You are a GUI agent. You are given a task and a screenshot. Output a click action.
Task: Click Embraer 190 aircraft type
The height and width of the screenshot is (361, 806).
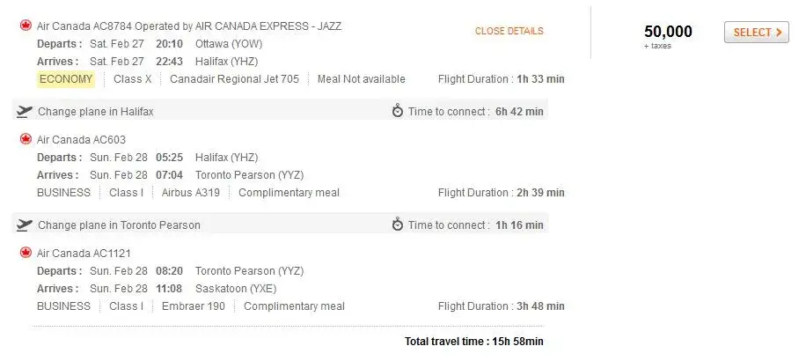[x=194, y=306]
